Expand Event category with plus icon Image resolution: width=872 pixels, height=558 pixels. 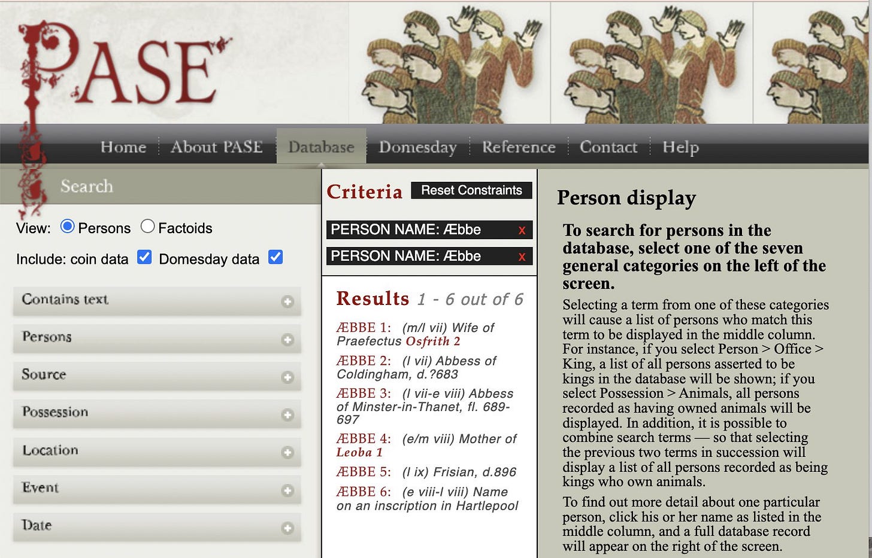click(287, 490)
